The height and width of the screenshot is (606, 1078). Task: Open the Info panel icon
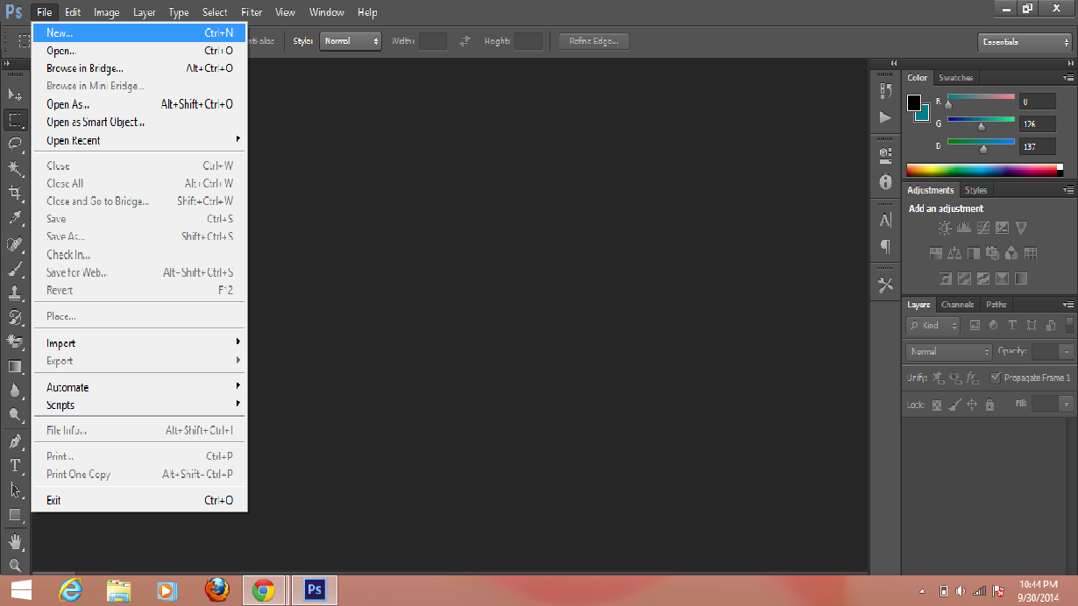(885, 182)
